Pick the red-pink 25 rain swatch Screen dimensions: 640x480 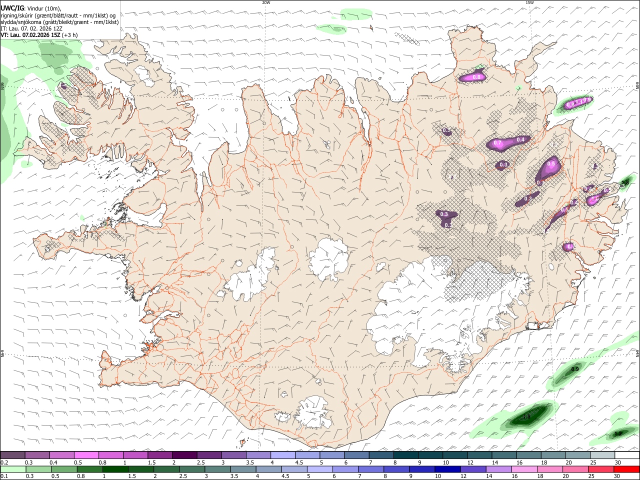(601, 469)
